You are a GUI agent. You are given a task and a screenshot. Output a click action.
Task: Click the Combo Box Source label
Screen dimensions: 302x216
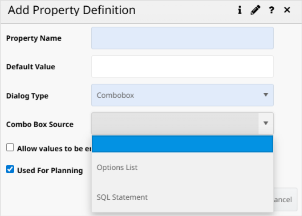coord(40,124)
